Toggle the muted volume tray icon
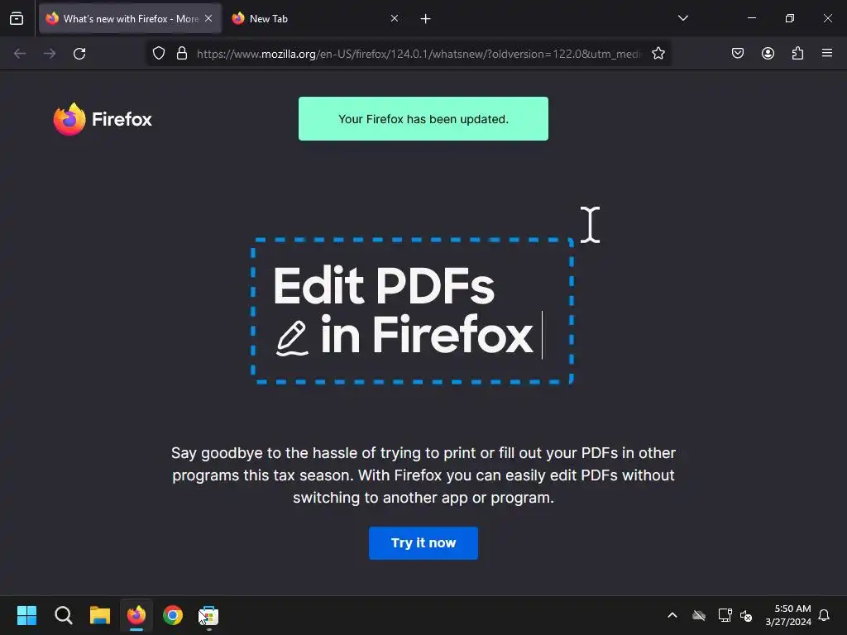Screen dimensions: 847x635 pyautogui.click(x=746, y=615)
